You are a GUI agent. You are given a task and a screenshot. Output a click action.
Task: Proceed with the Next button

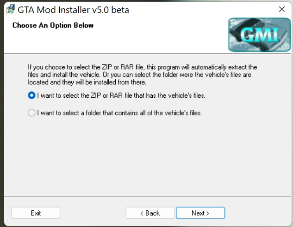pos(200,213)
